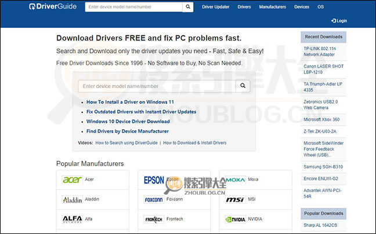376x234 pixels.
Task: Open the OS menu item
Action: [x=321, y=7]
